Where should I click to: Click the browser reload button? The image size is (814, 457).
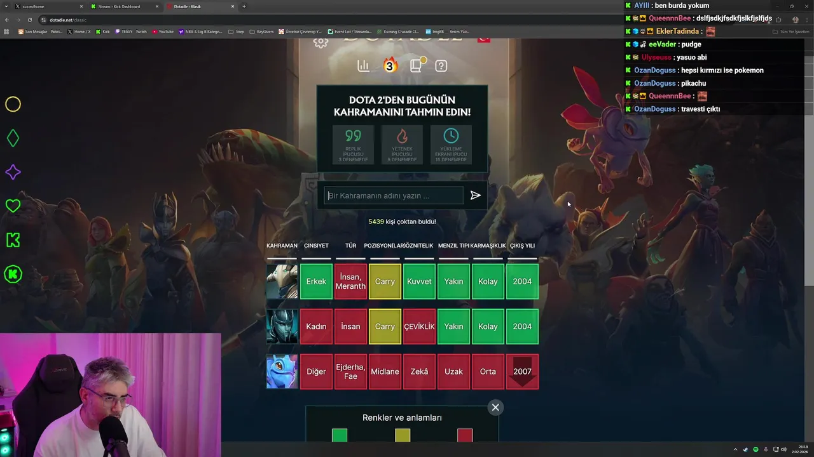29,20
